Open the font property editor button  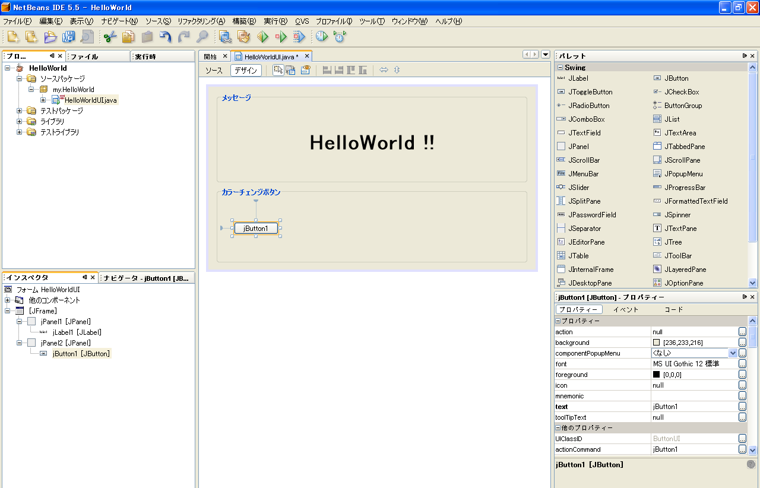(742, 364)
